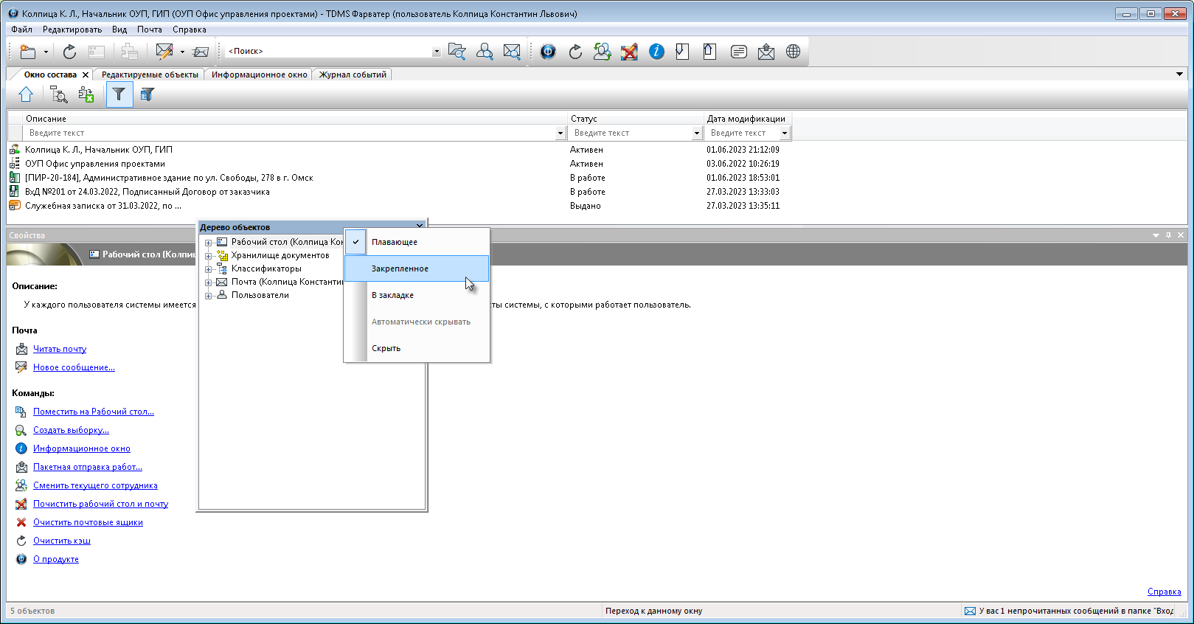
Task: Click the document with down arrow icon
Action: pos(683,52)
